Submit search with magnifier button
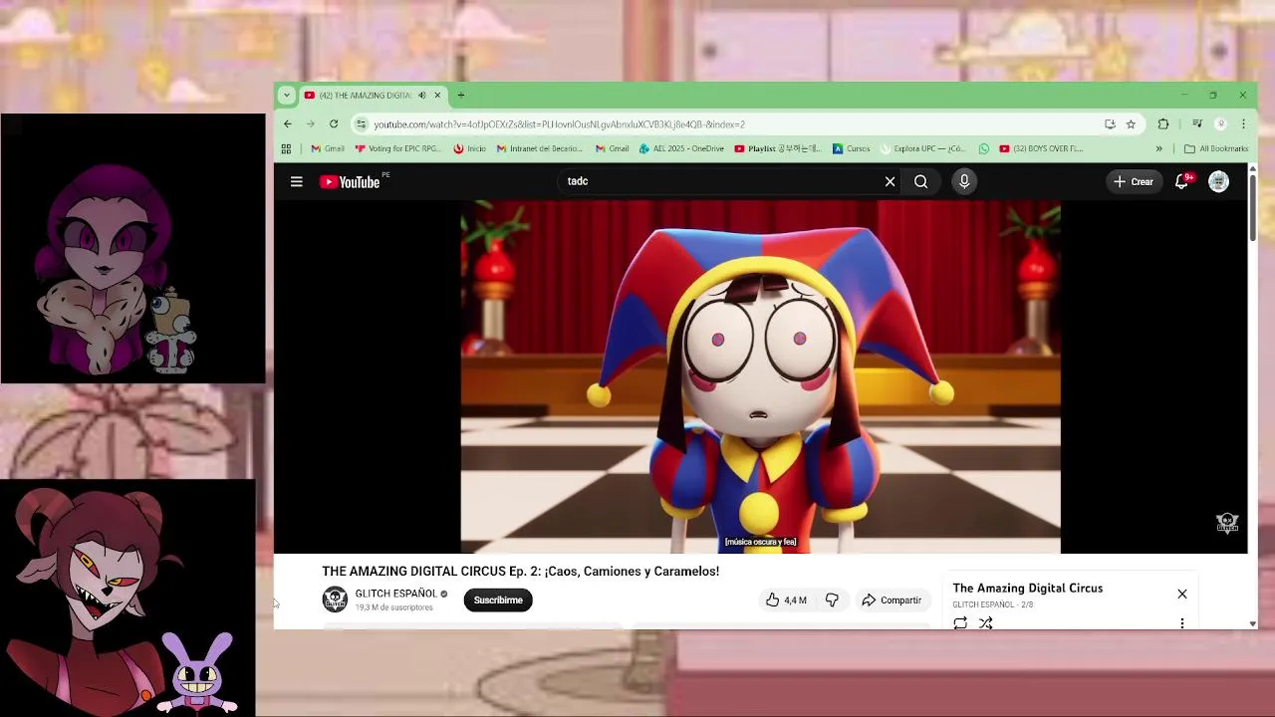Viewport: 1275px width, 717px height. point(920,181)
